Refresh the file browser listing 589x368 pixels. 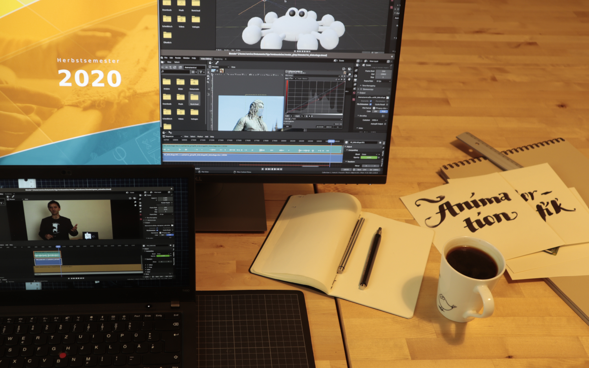coord(175,67)
